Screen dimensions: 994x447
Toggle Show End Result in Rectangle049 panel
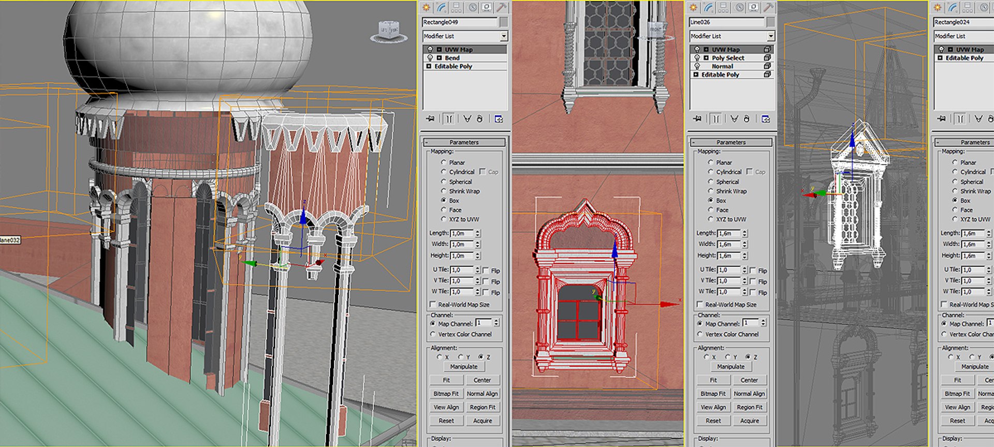tap(449, 119)
